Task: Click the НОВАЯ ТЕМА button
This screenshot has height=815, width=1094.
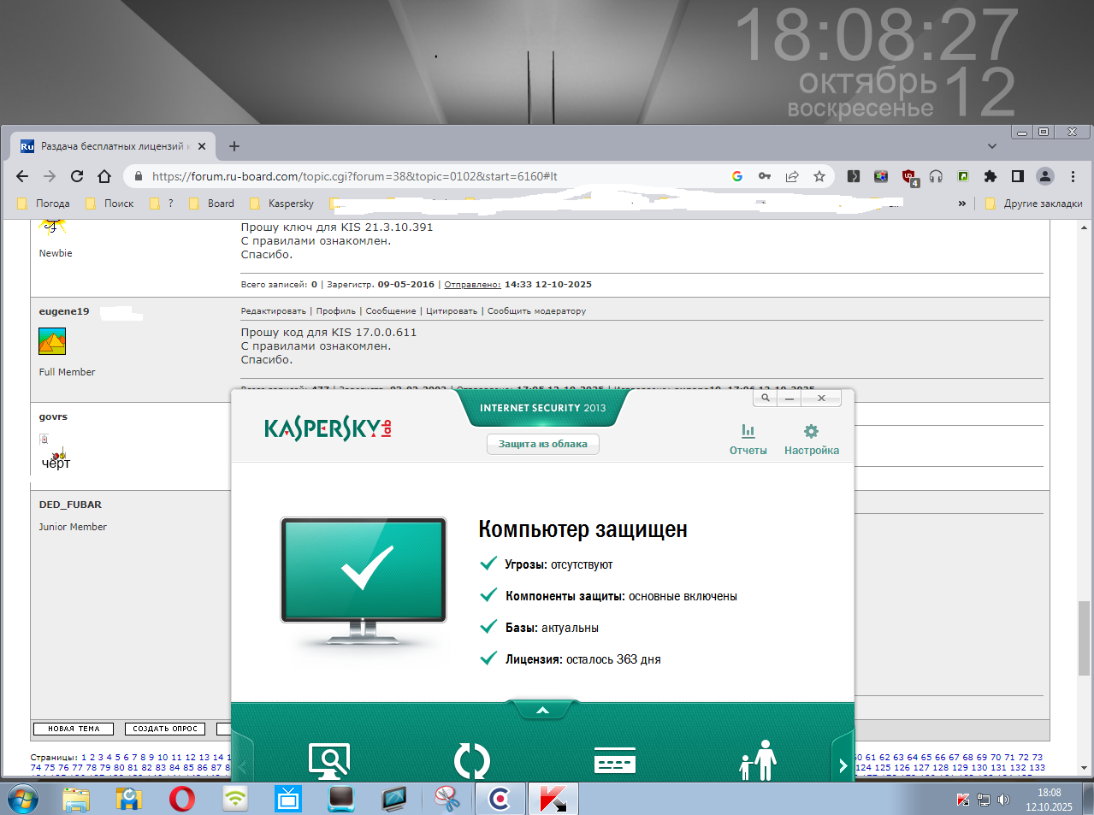Action: [x=74, y=729]
